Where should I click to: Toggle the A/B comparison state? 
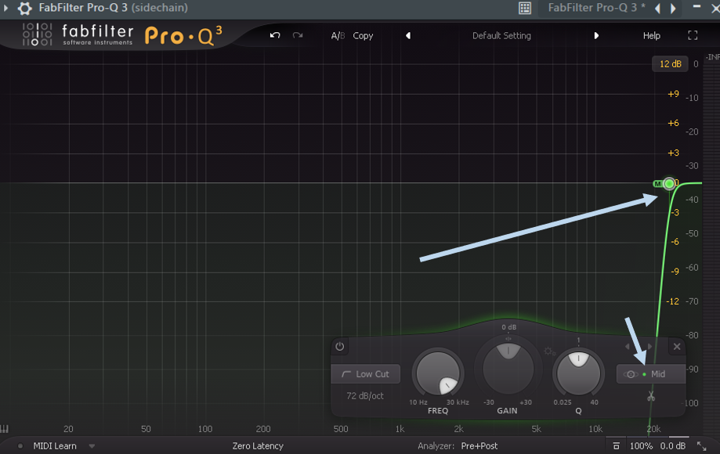pyautogui.click(x=338, y=36)
